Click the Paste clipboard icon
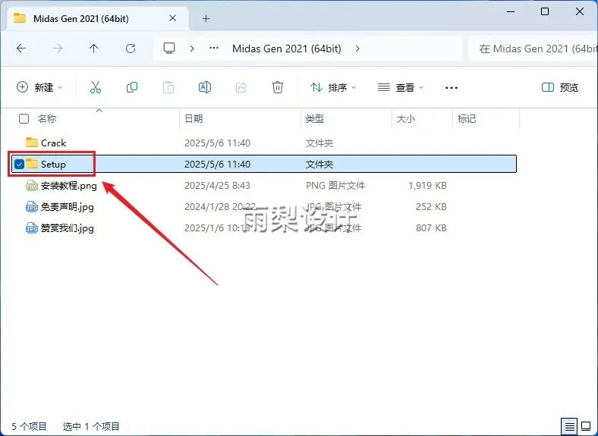This screenshot has width=598, height=436. (x=168, y=87)
